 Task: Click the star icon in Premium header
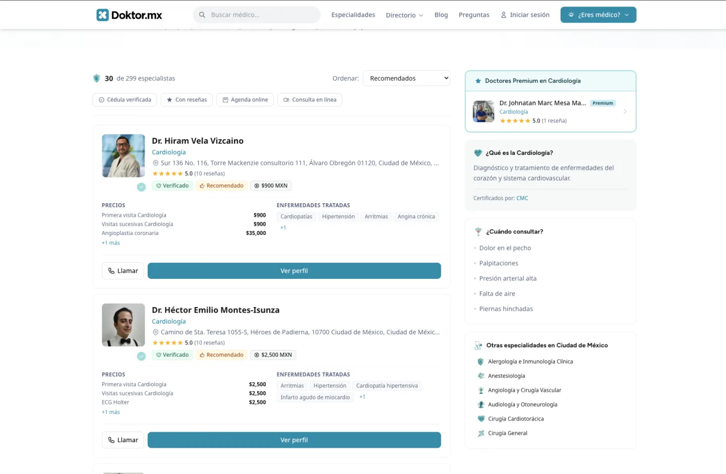click(x=478, y=81)
